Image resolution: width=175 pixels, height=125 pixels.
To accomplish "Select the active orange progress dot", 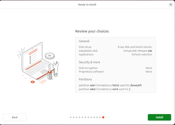I will [x=103, y=117].
